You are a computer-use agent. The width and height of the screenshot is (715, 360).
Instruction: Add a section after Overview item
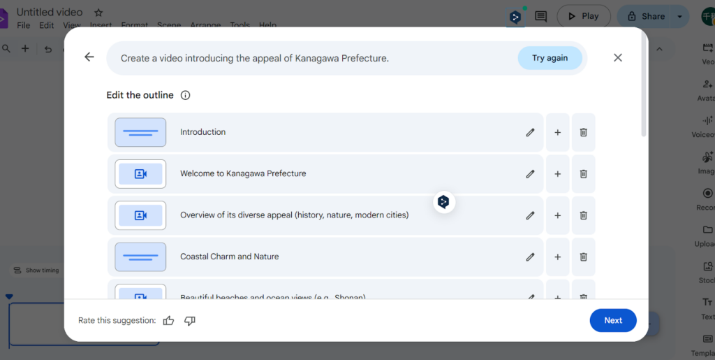point(557,215)
